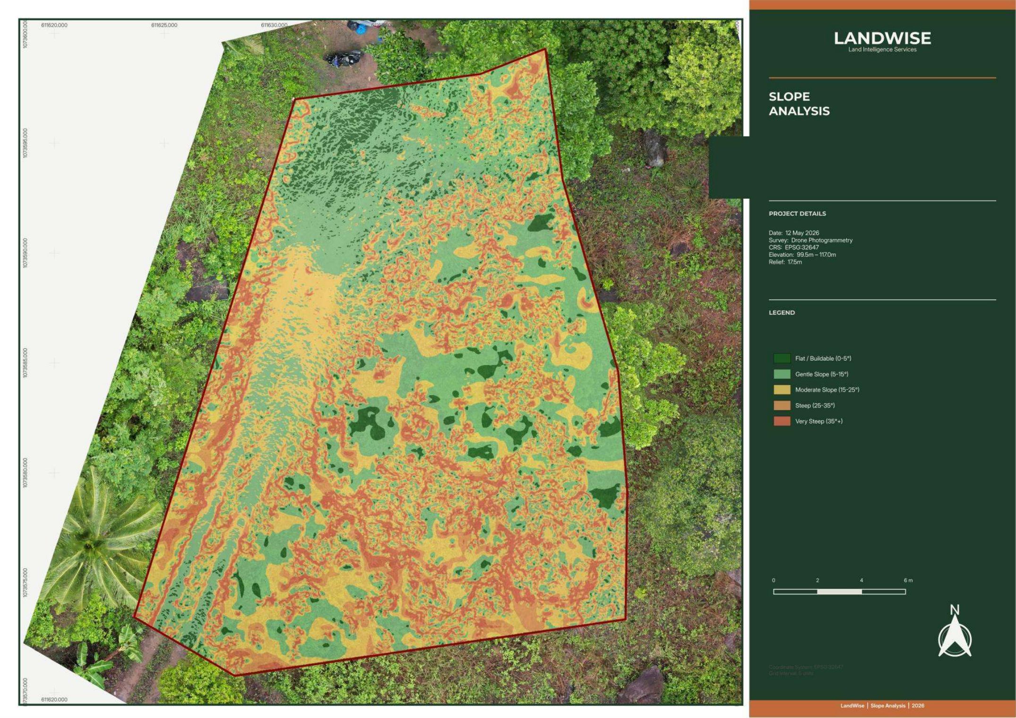Click the SLOPE ANALYSIS heading
Screen dimensions: 1016x718
tap(799, 104)
